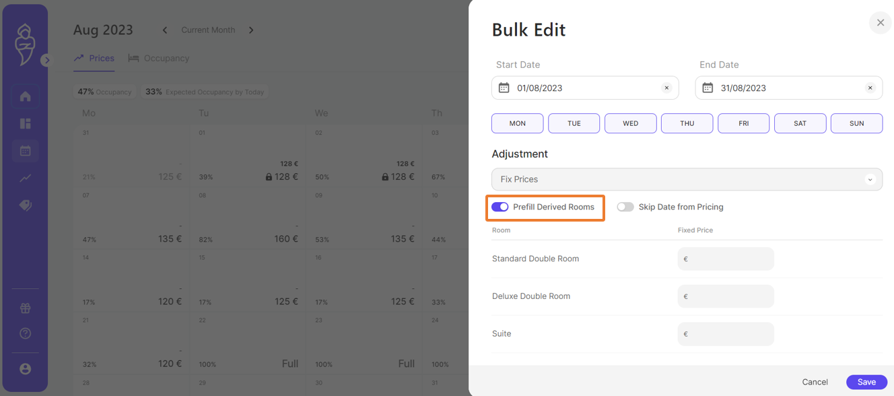Select the calendar icon in sidebar

26,151
